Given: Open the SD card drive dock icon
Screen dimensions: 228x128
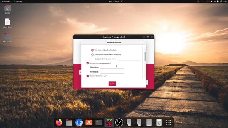Looking at the screenshot, I should [149, 122].
